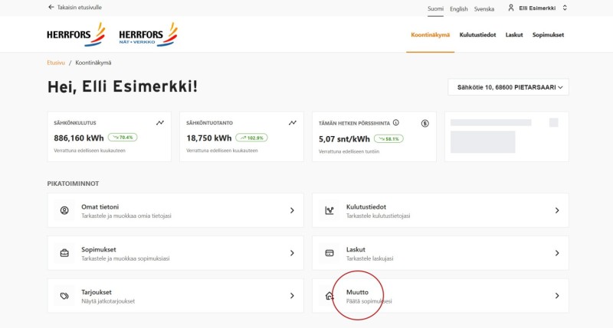Click the chevron on Omat tietoni row
The height and width of the screenshot is (328, 613).
coord(292,210)
